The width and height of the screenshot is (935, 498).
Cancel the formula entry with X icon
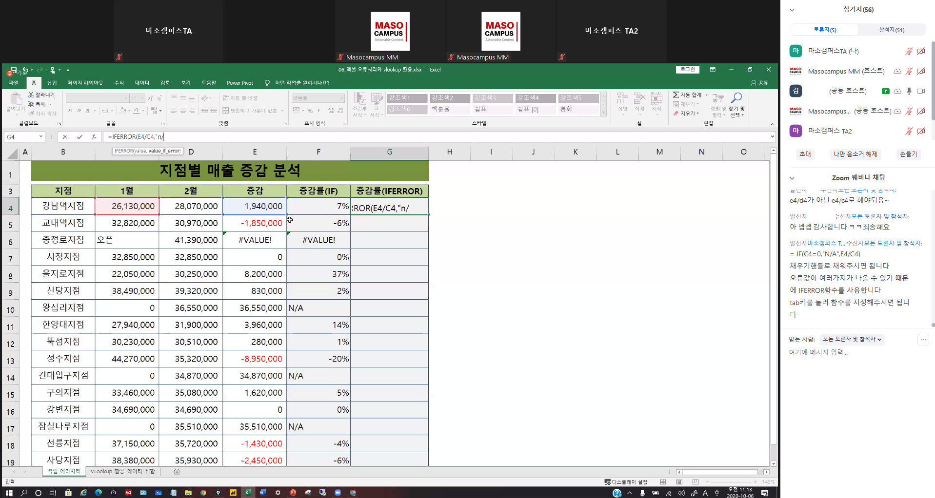click(x=65, y=137)
